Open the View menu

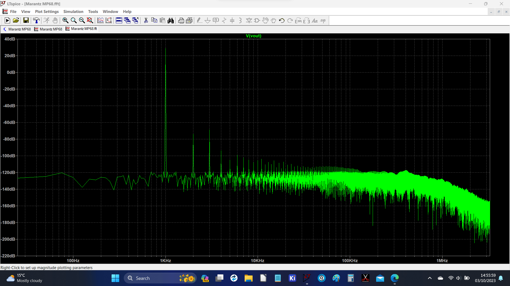click(26, 12)
